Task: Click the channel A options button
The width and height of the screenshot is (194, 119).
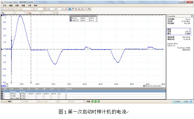Action: click(x=3, y=13)
